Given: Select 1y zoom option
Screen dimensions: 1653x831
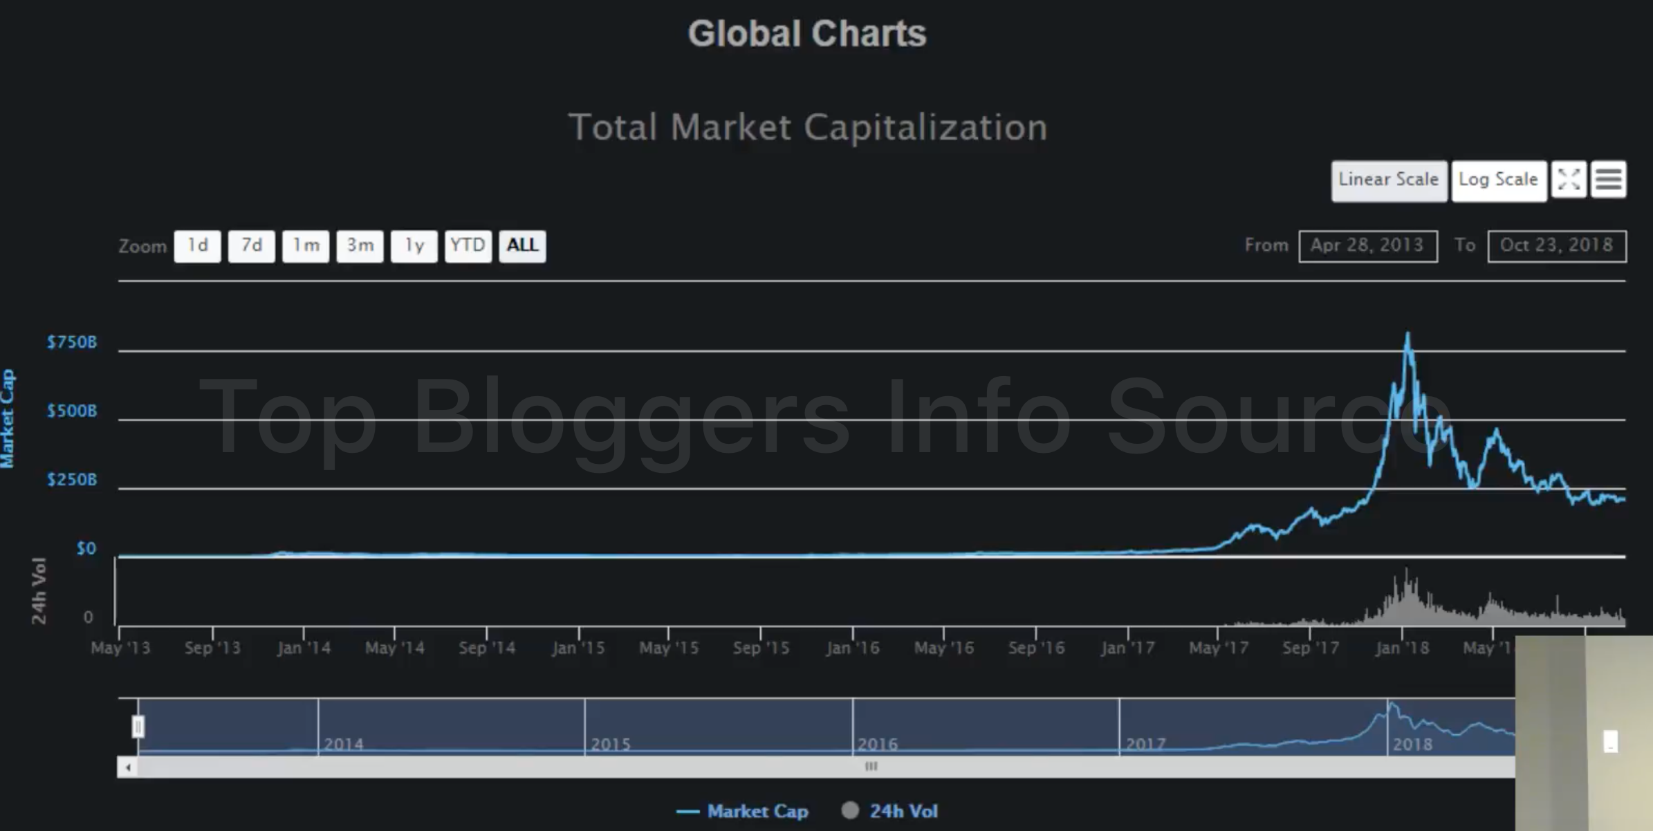Looking at the screenshot, I should click(x=414, y=246).
